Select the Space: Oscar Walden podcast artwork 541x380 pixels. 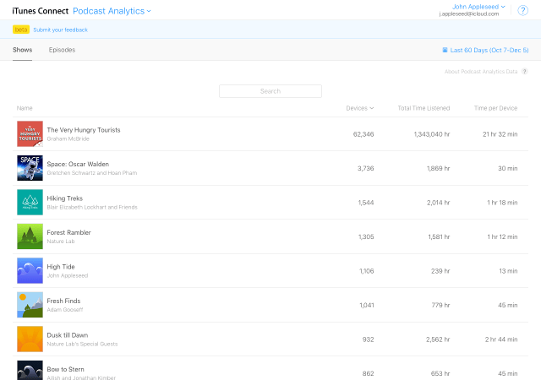coord(30,168)
